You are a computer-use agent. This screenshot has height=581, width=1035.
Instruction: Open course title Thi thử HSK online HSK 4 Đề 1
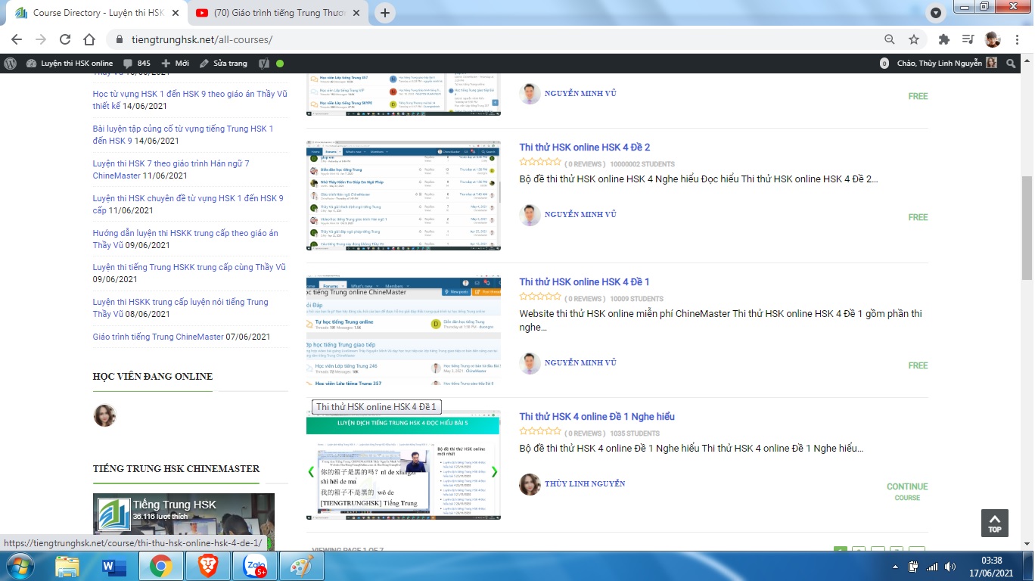(x=584, y=282)
